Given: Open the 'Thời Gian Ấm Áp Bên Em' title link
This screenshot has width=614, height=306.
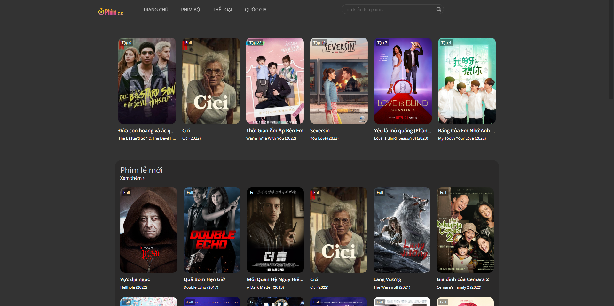Looking at the screenshot, I should 275,130.
